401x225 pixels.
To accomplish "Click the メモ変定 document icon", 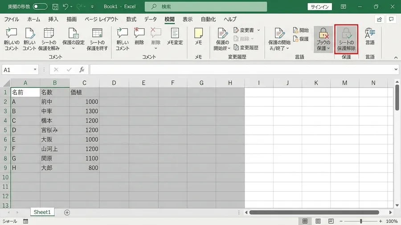I will [x=175, y=33].
